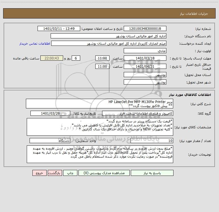Click announcement date field 1401/03/11 - 12:49
This screenshot has width=219, height=212.
(x=59, y=28)
